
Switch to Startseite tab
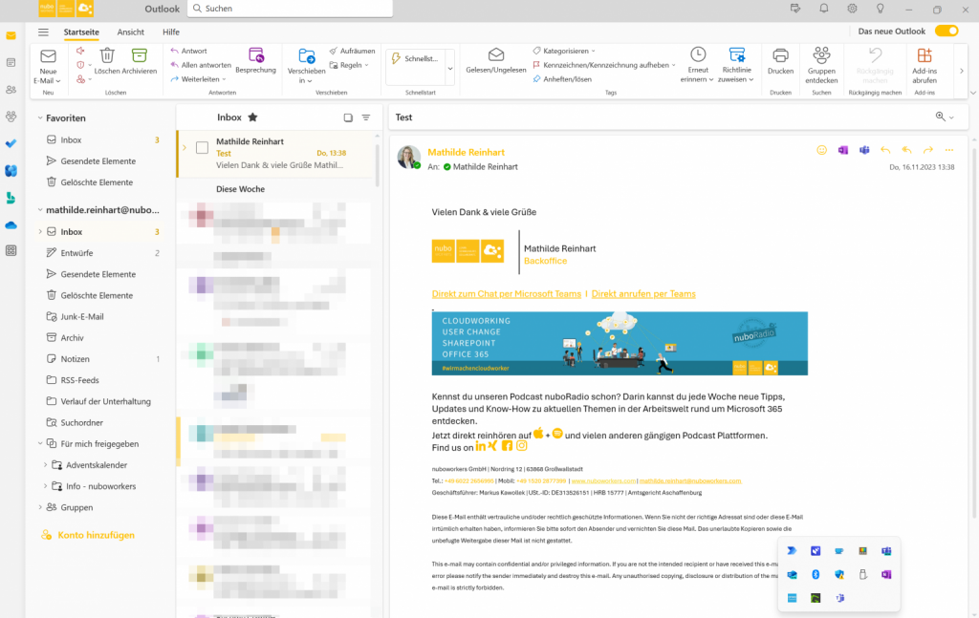(x=81, y=32)
